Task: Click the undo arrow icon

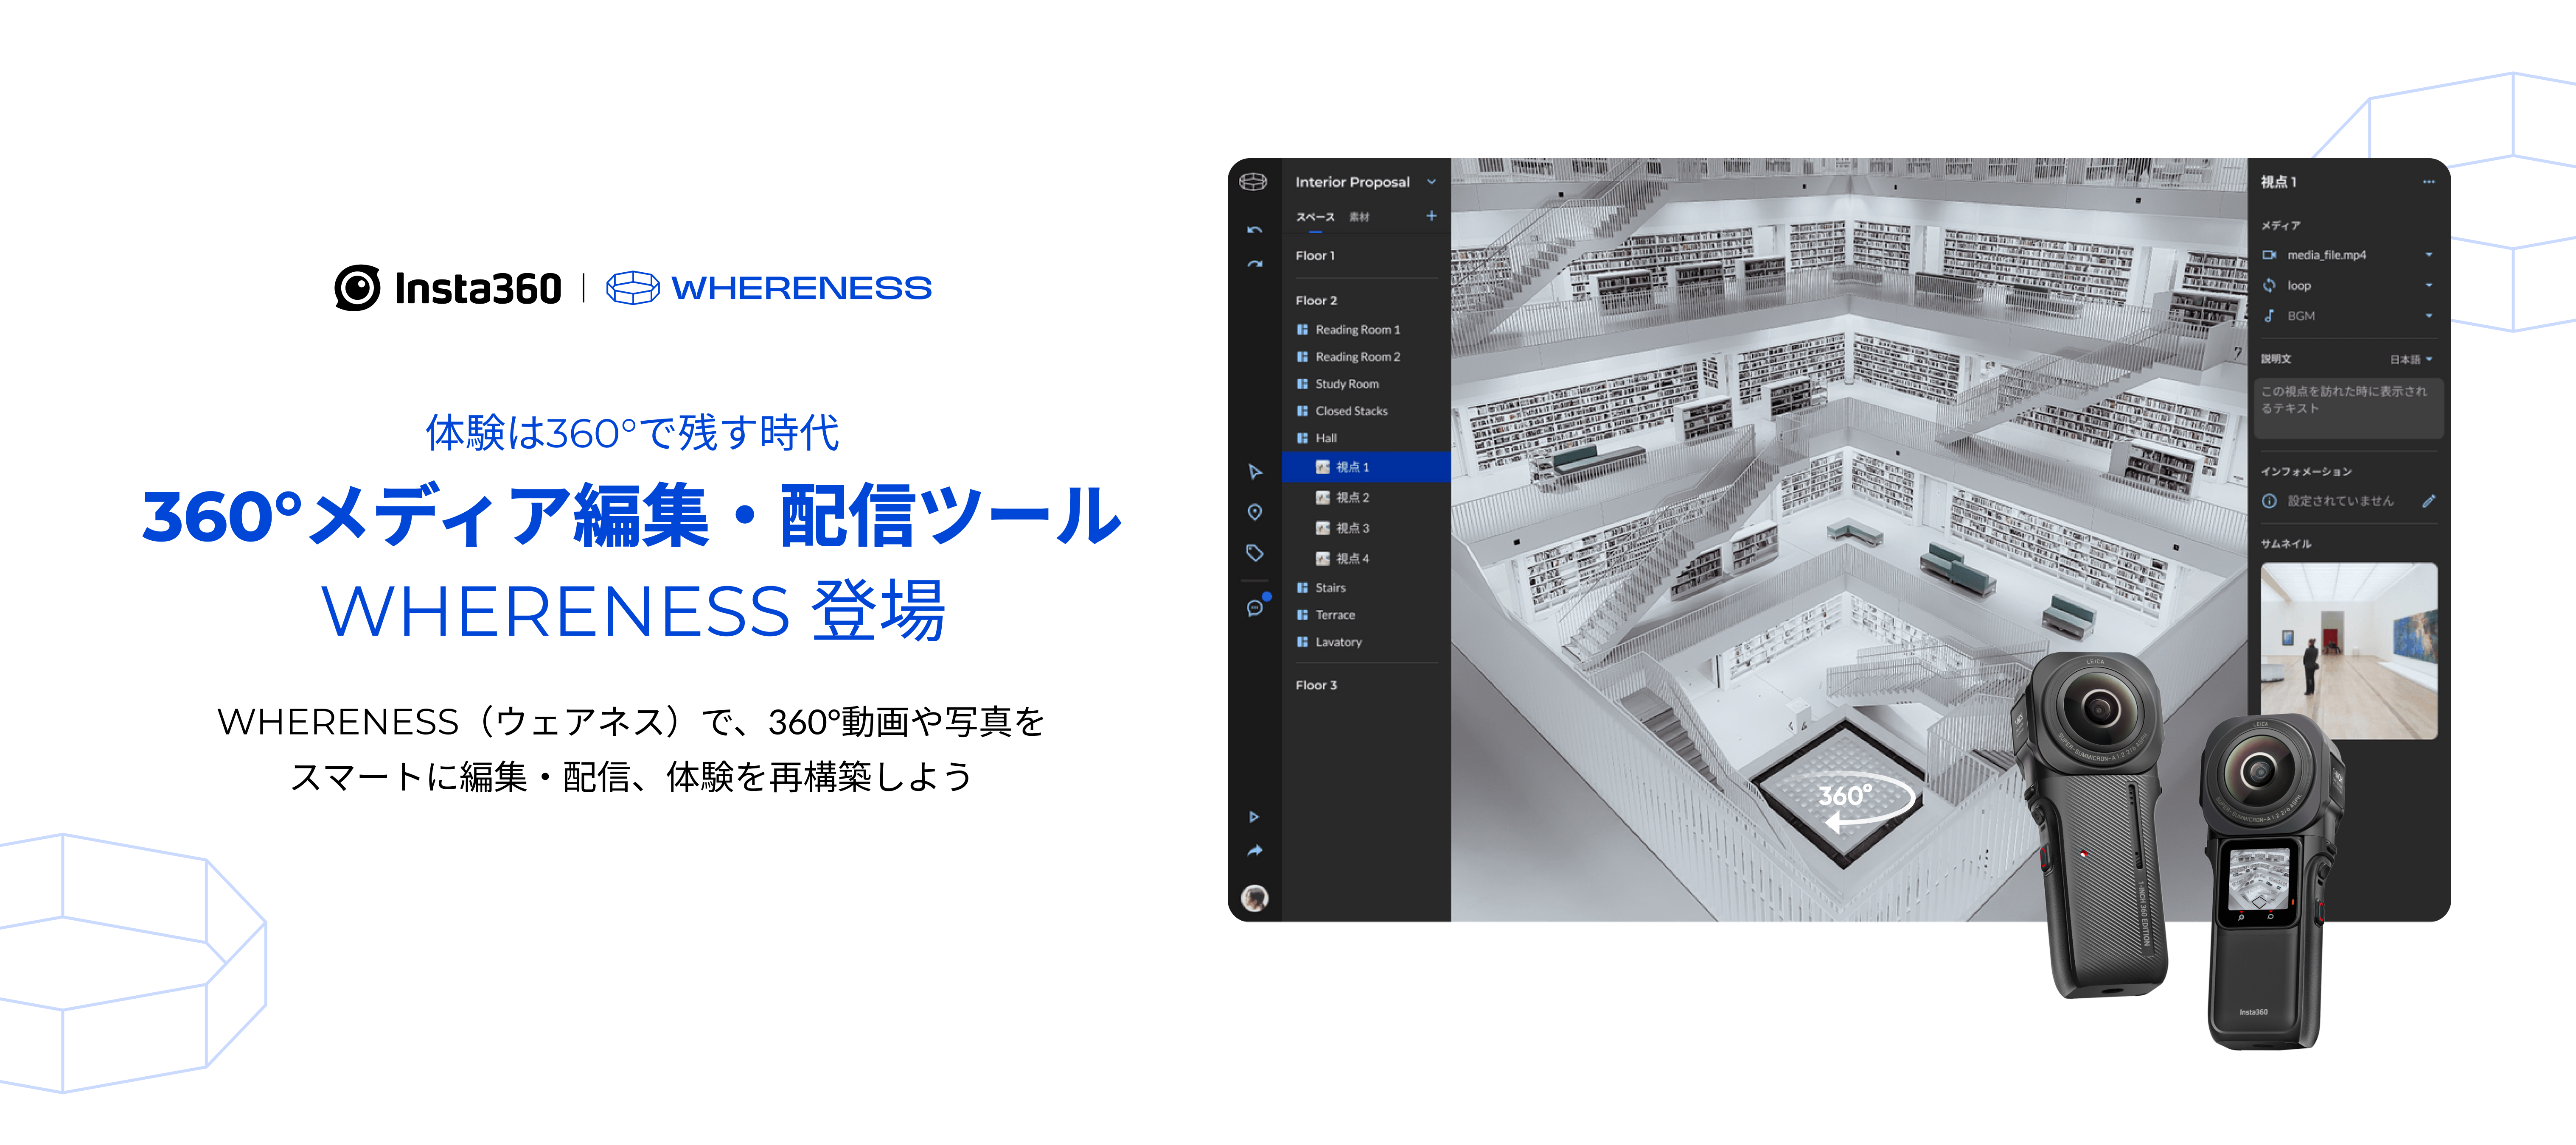Action: (x=1254, y=230)
